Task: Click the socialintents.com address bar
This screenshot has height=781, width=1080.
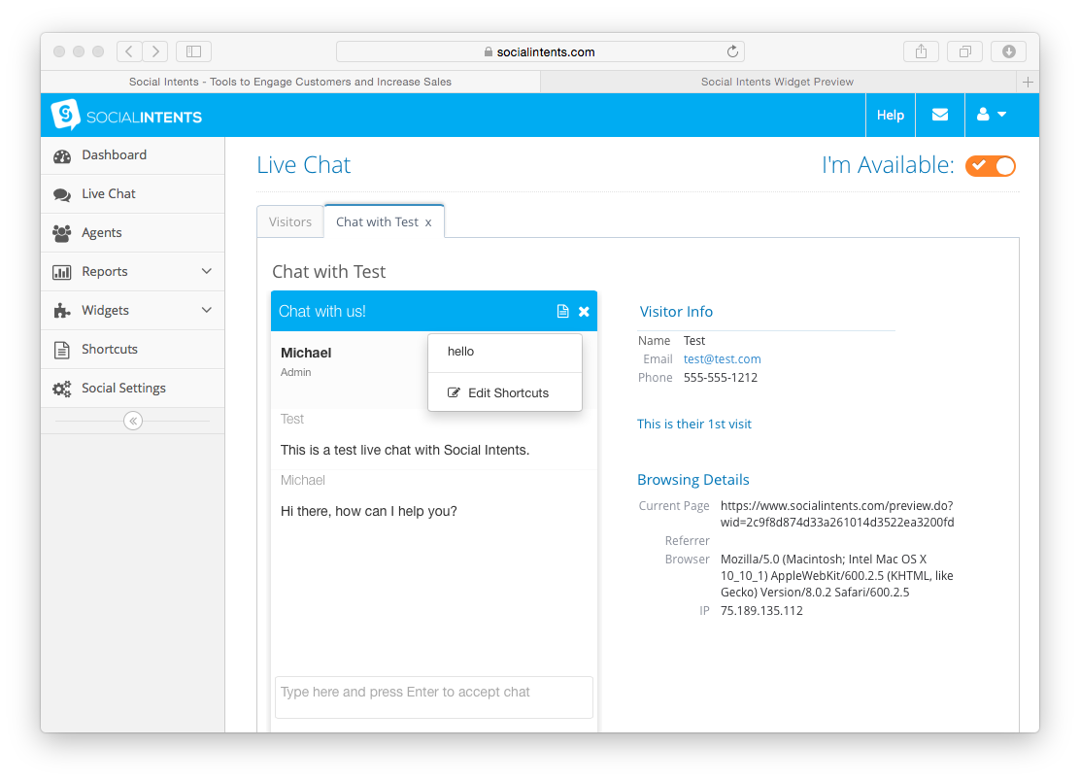Action: coord(540,51)
